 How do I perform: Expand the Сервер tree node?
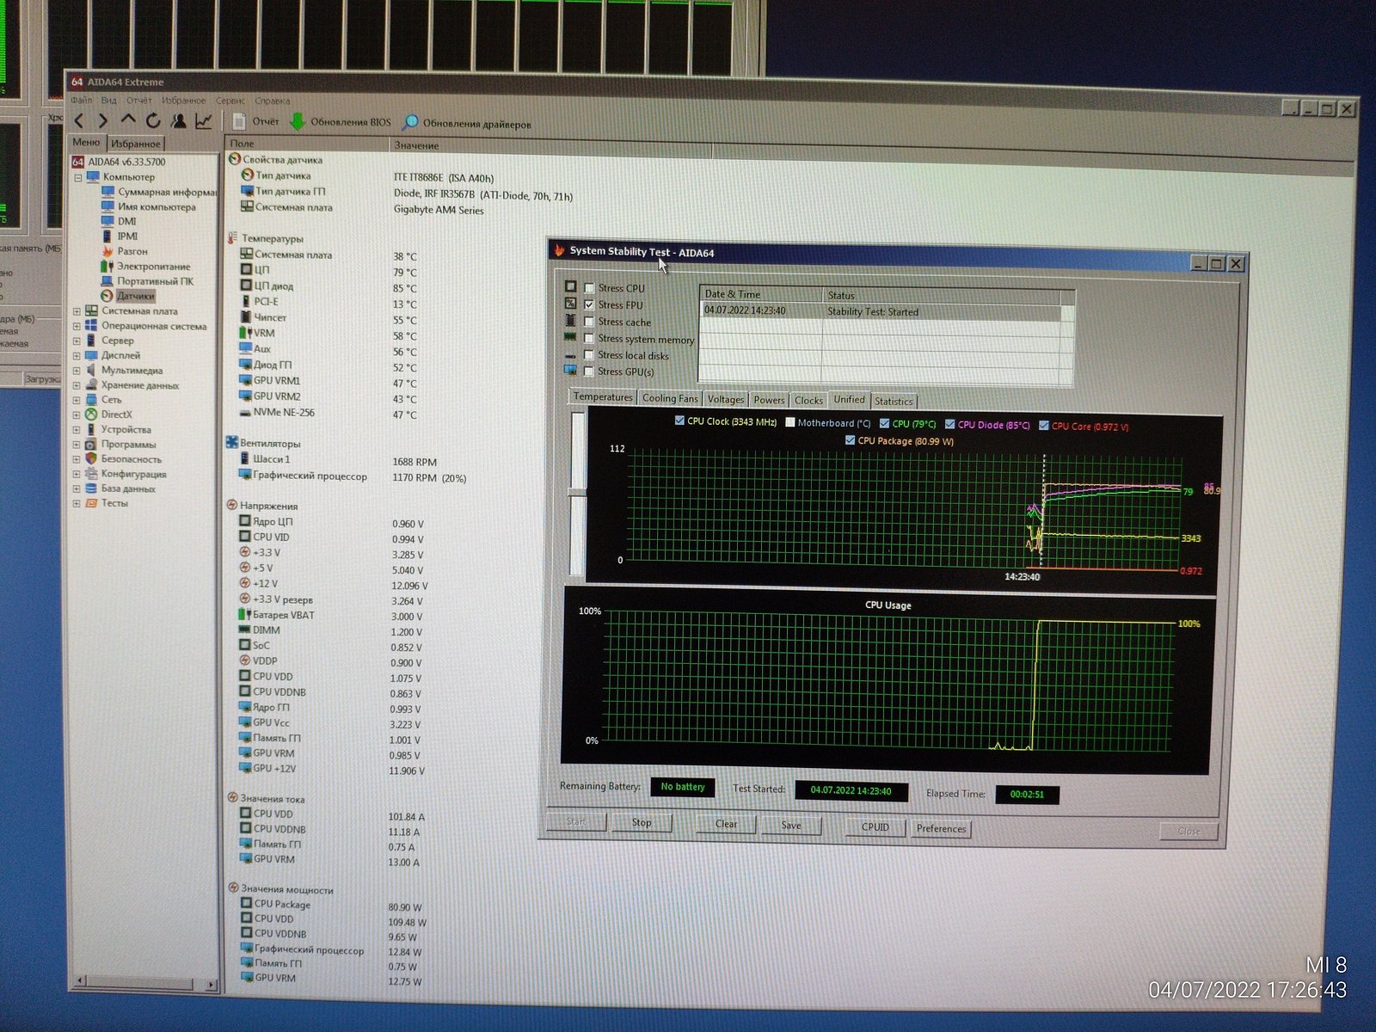[77, 341]
